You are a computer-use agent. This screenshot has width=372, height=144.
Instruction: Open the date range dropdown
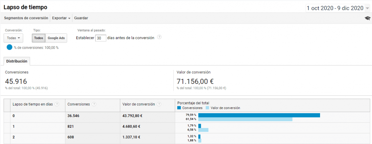coord(337,8)
